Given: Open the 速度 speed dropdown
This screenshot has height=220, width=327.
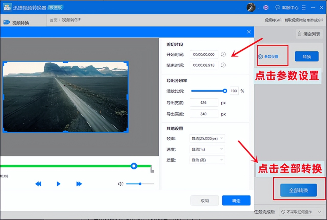Looking at the screenshot, I should [x=207, y=149].
